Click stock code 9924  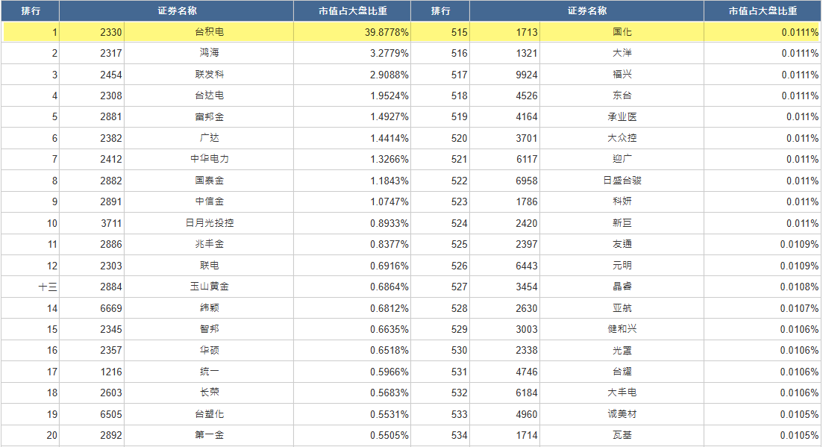(527, 75)
